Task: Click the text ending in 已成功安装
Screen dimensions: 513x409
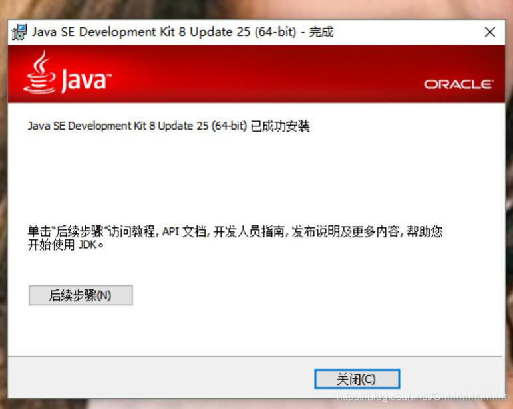Action: [x=168, y=126]
